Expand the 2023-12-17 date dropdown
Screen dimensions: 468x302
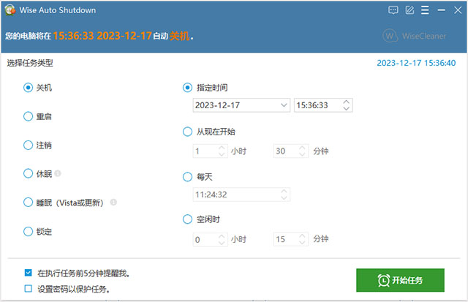click(x=284, y=105)
